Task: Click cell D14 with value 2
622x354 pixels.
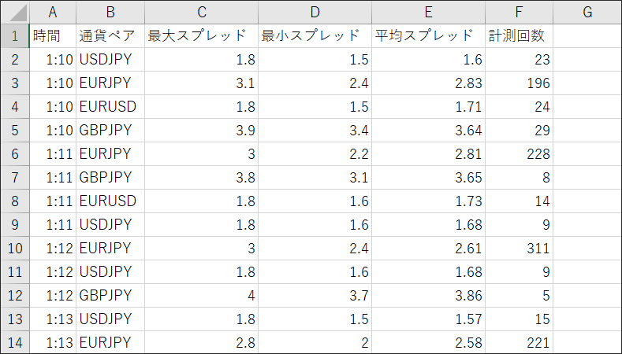Action: click(315, 342)
